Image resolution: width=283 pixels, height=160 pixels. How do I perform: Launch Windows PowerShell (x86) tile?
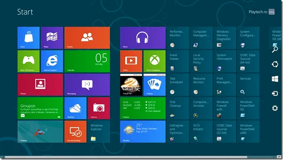(x=248, y=131)
